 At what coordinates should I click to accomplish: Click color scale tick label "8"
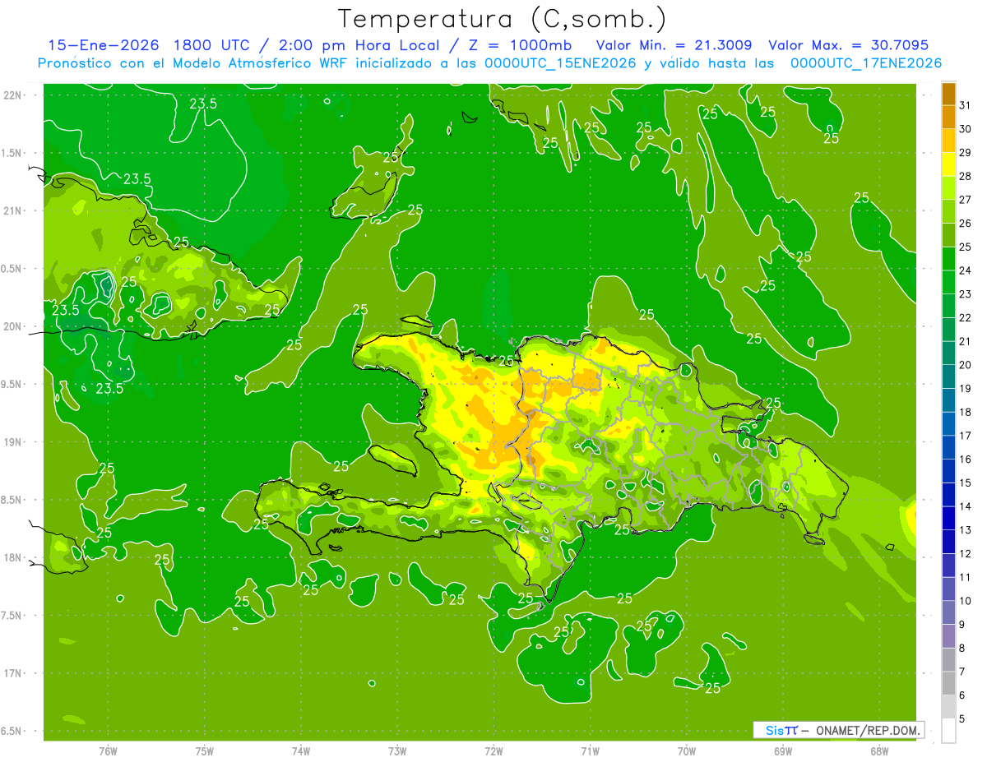pos(962,649)
